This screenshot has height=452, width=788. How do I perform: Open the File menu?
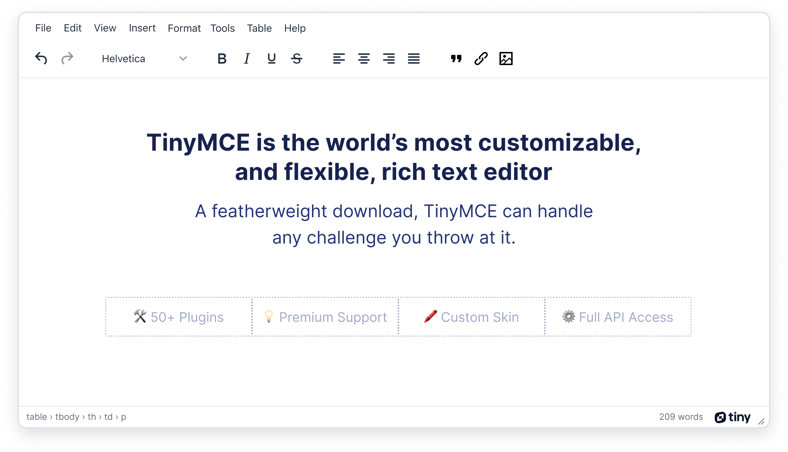click(43, 28)
